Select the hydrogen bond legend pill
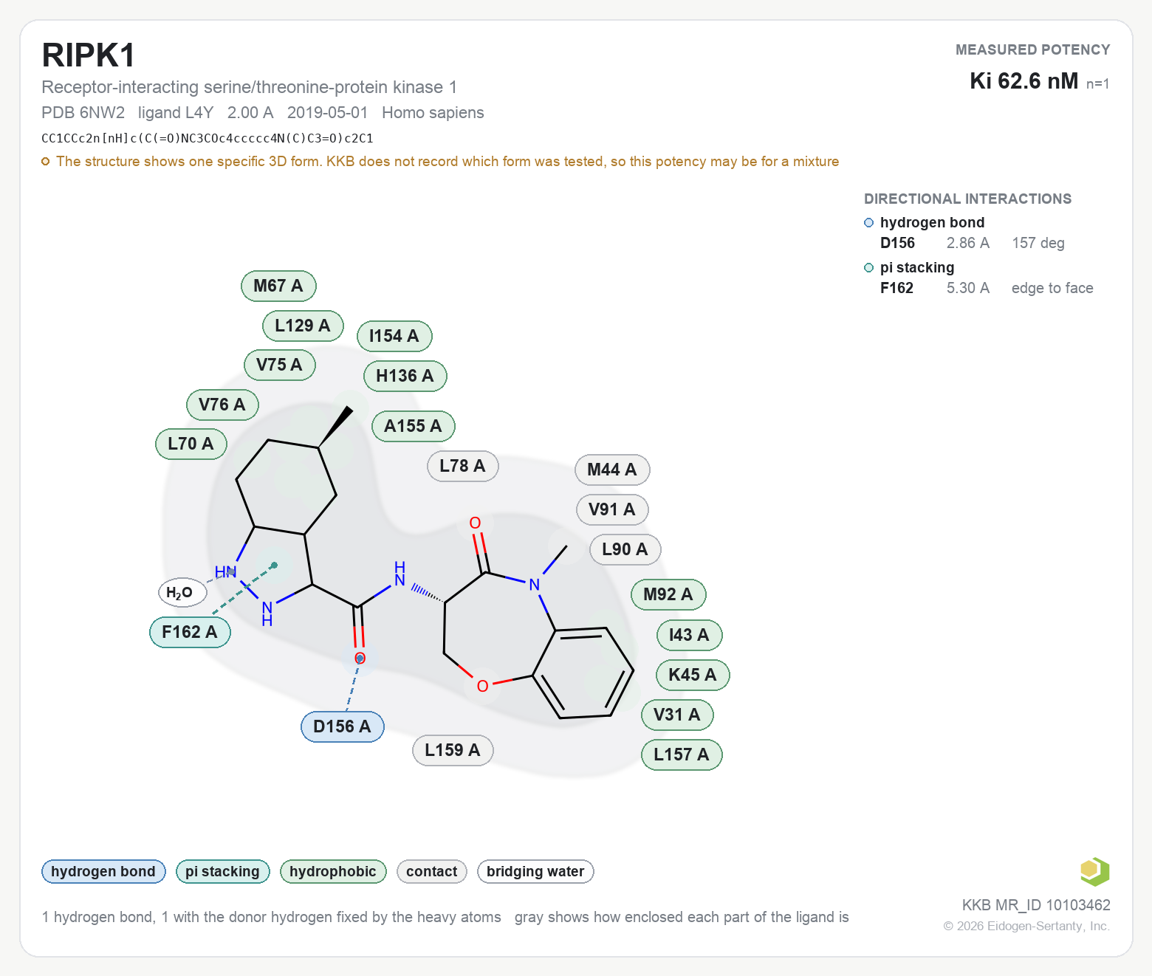This screenshot has height=976, width=1152. pos(103,872)
